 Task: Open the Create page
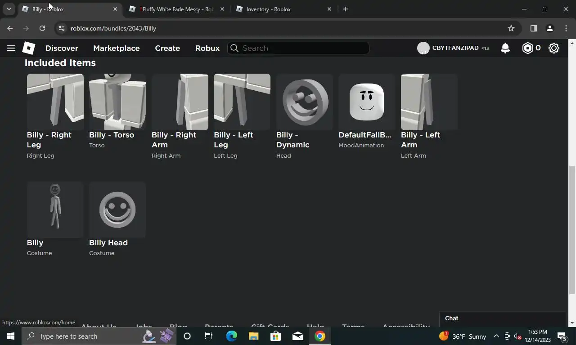[167, 48]
